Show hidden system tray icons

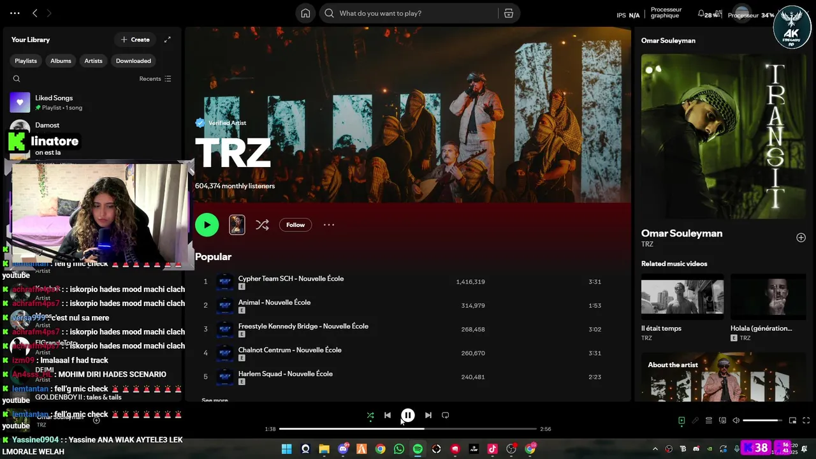[657, 449]
